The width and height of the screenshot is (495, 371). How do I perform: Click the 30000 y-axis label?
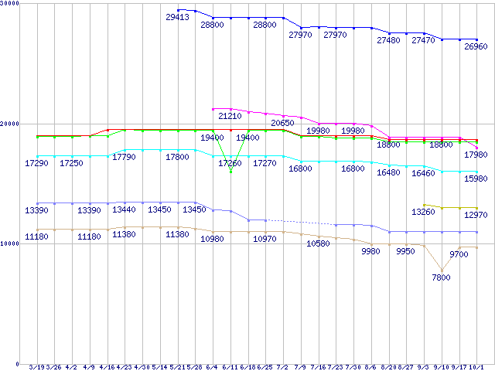pyautogui.click(x=10, y=5)
